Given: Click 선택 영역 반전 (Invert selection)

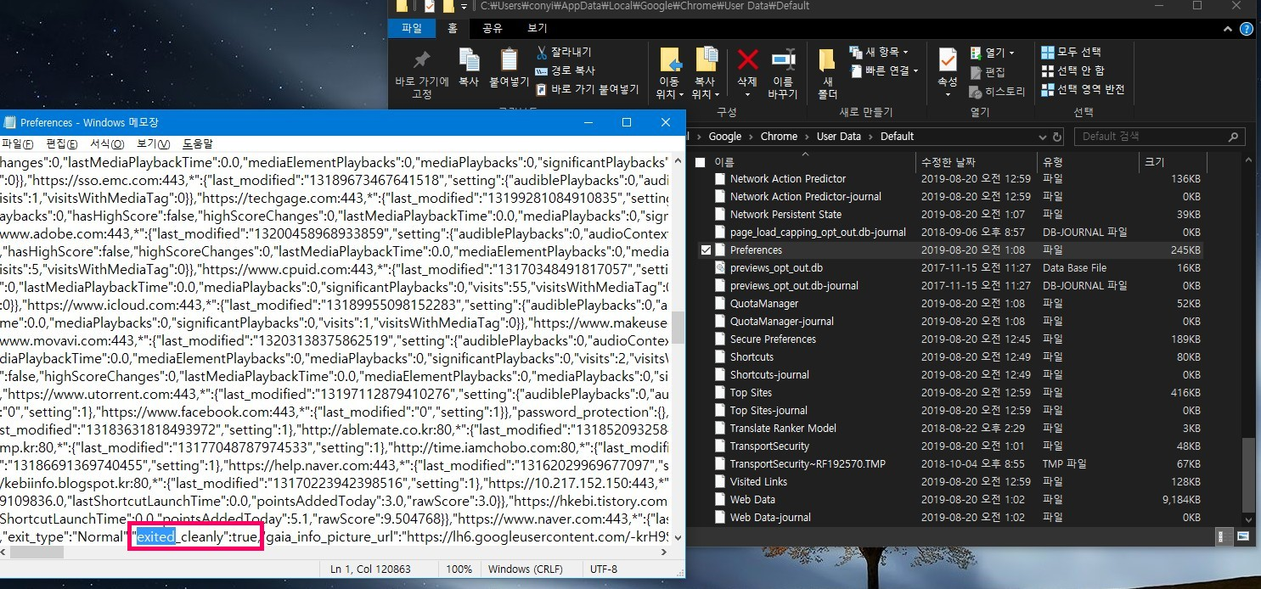Looking at the screenshot, I should click(x=1084, y=89).
